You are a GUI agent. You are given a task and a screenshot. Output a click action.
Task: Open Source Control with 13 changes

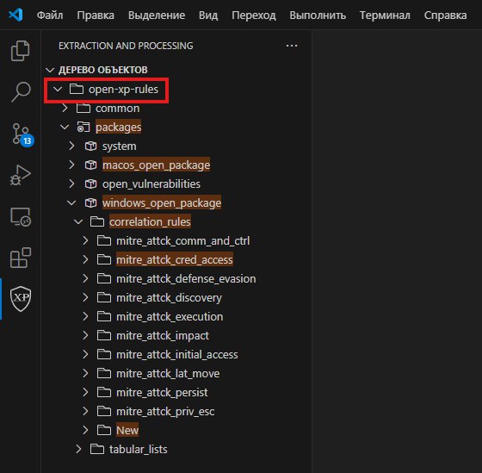(22, 134)
